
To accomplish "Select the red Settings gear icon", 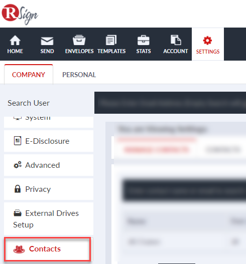I will point(207,41).
